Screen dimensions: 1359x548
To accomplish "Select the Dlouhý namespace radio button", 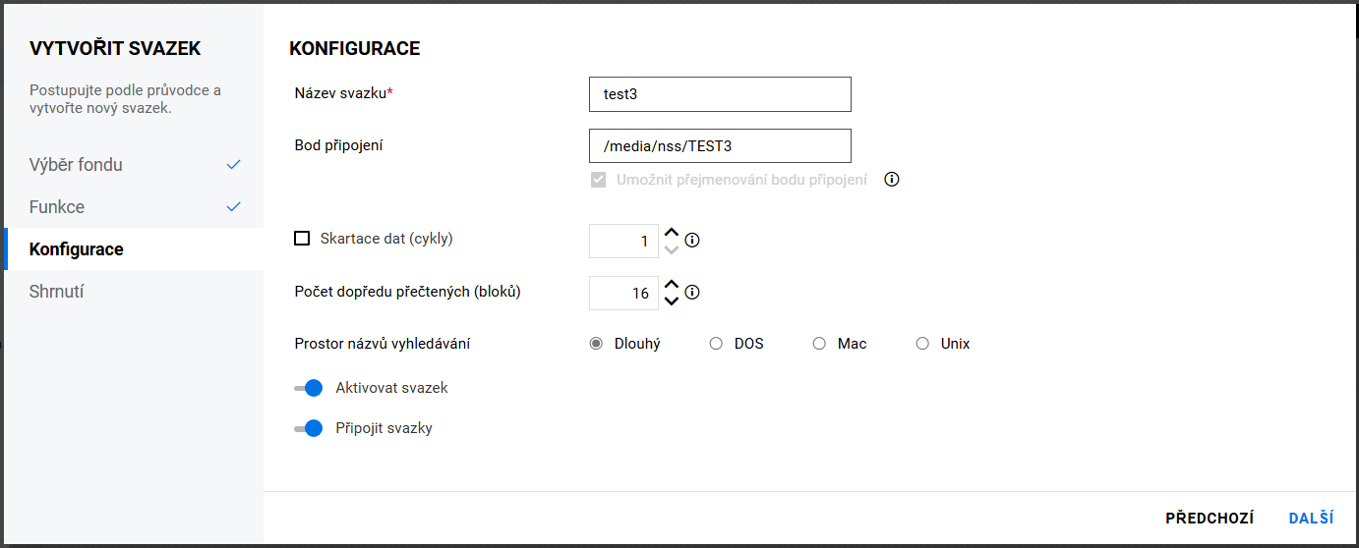I will tap(596, 344).
